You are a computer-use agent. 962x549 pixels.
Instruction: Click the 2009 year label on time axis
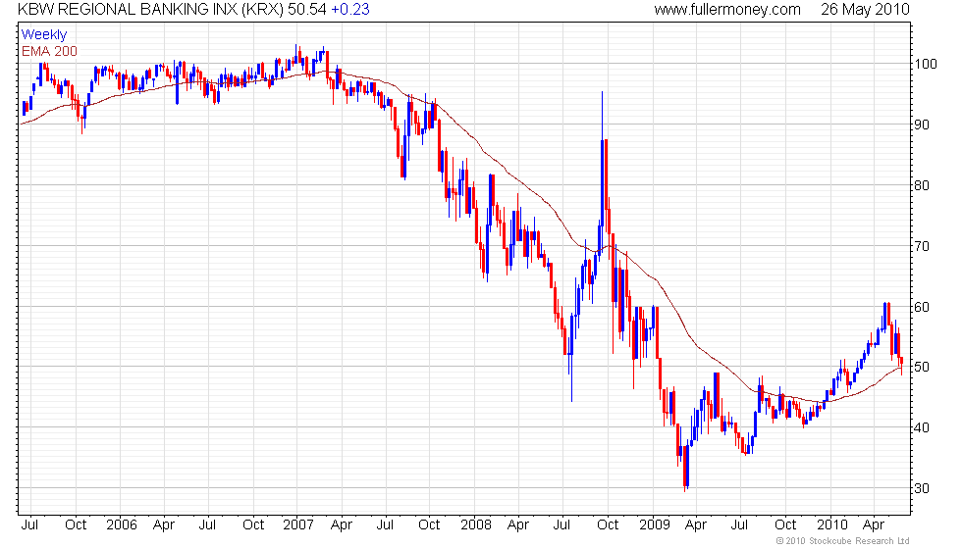(654, 525)
